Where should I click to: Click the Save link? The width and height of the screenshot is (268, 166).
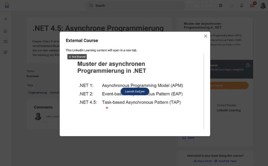pyautogui.click(x=191, y=138)
